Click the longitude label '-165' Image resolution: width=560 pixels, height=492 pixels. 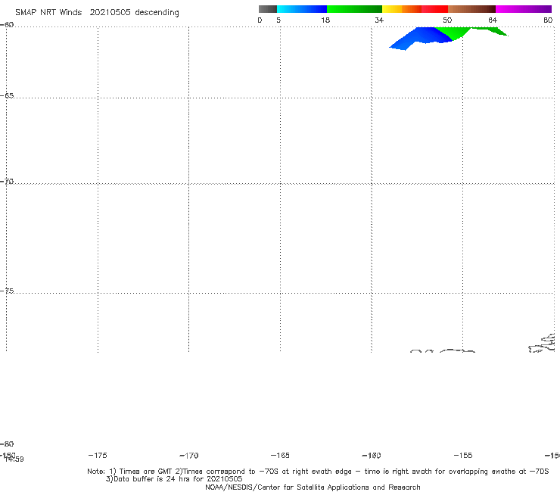click(x=280, y=455)
